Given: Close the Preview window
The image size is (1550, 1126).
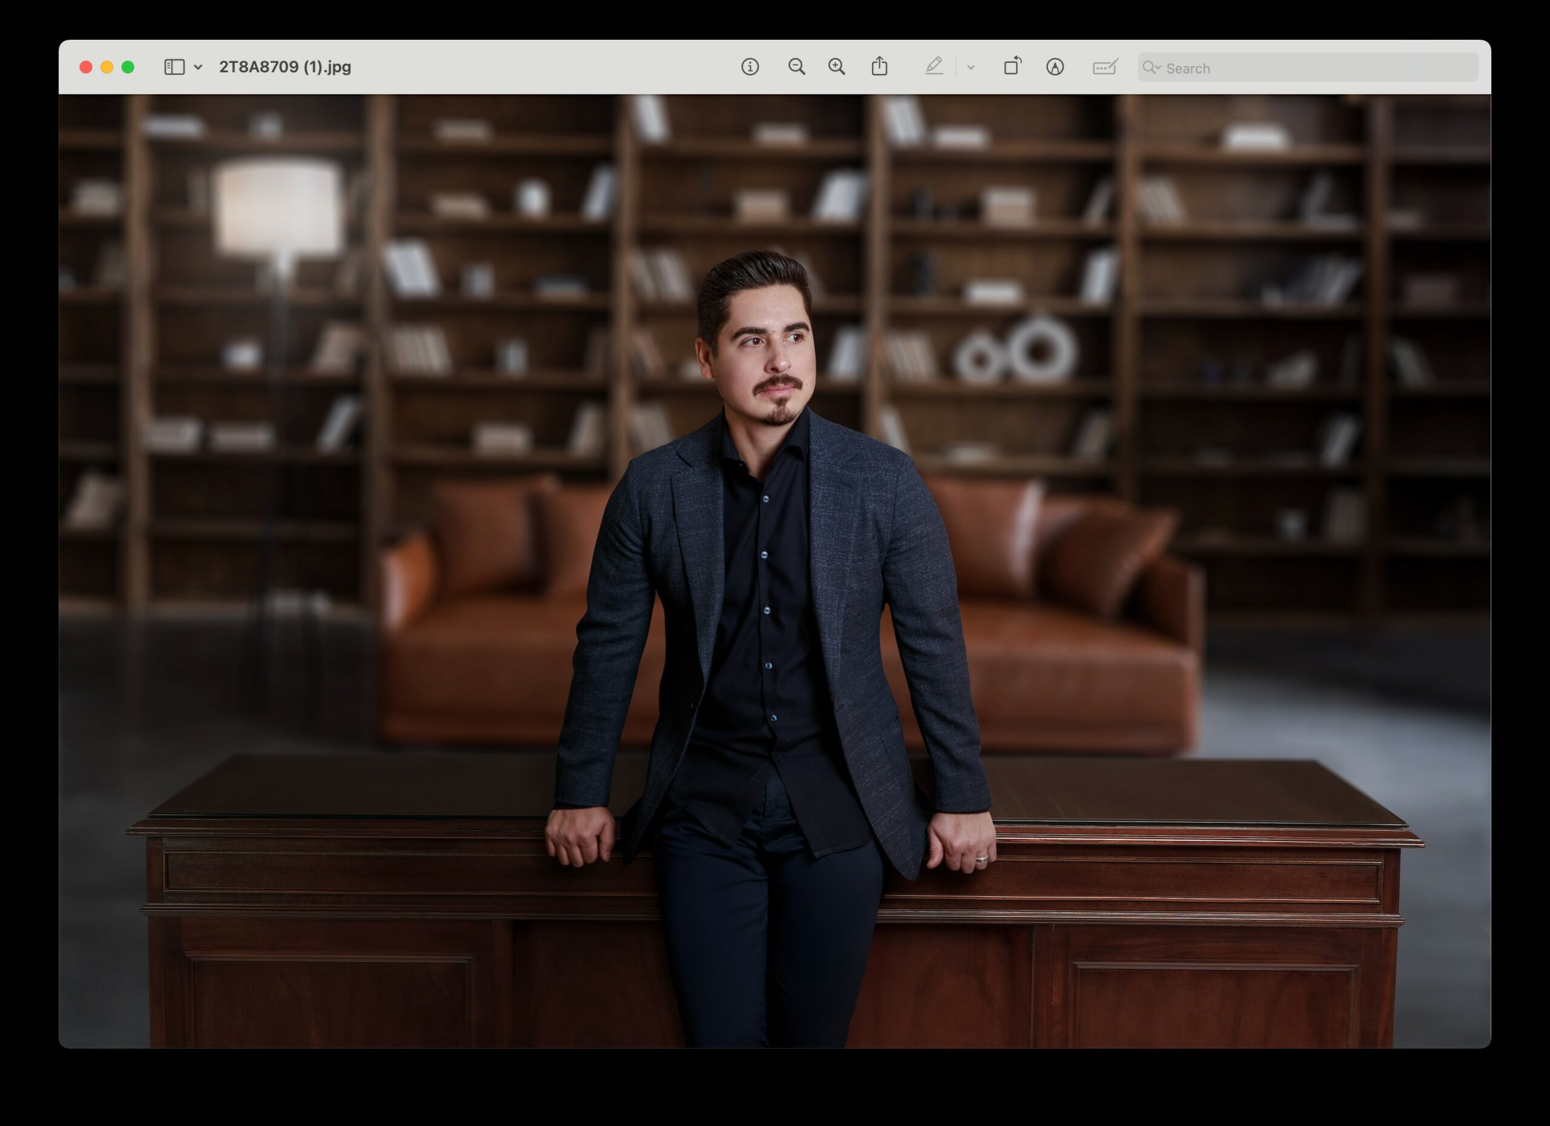Looking at the screenshot, I should [86, 67].
